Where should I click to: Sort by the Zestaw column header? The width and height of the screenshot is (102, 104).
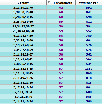[23, 3]
